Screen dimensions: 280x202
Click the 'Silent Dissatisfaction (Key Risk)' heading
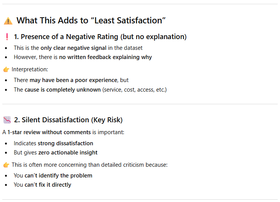[x=68, y=120]
